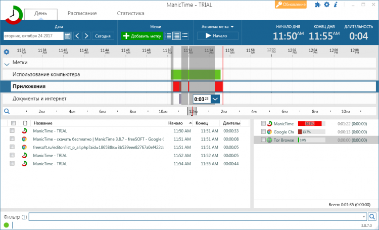Open timeline settings gear icon
The height and width of the screenshot is (230, 379).
tap(6, 52)
